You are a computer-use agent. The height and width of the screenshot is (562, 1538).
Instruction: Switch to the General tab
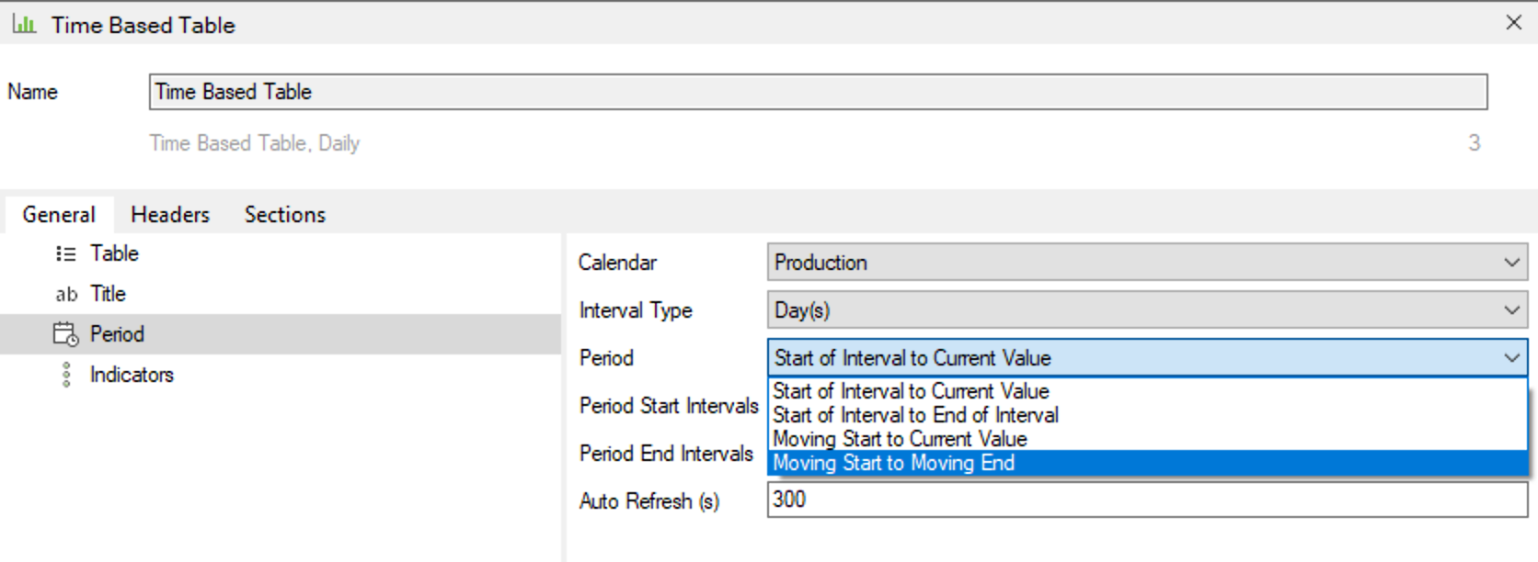coord(59,215)
